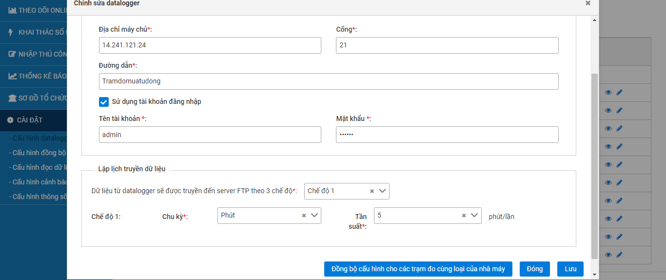The image size is (666, 280).
Task: Click the topmost eye view icon in the table
Action: (608, 92)
